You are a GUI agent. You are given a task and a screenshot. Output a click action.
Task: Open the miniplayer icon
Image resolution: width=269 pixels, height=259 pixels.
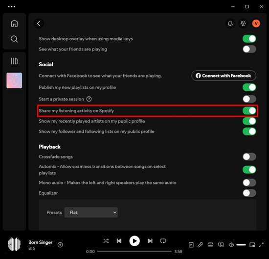point(252,245)
